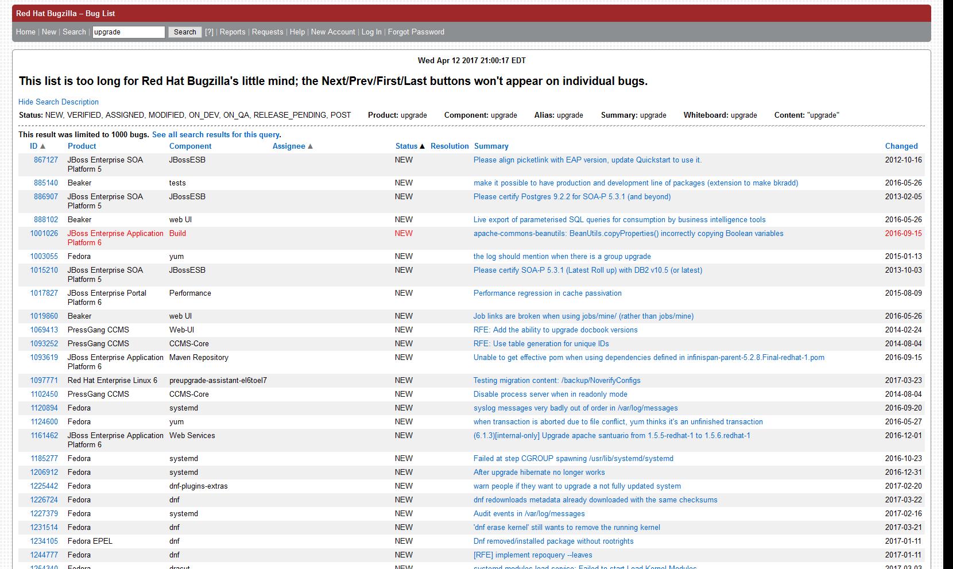The image size is (953, 569).
Task: Open bug 1244777
Action: click(x=44, y=555)
